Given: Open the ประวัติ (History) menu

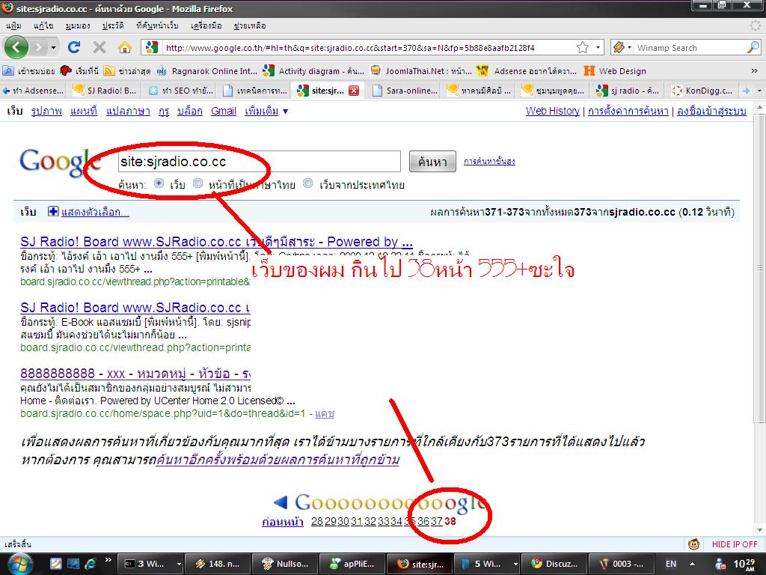Looking at the screenshot, I should coord(113,25).
